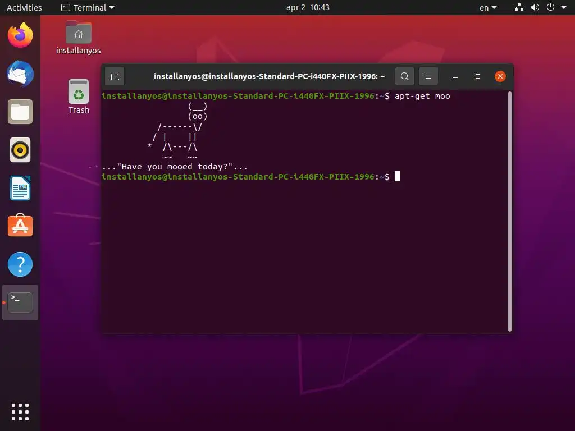Screen dimensions: 575x431
Task: Open the Help icon in the dock
Action: click(20, 264)
